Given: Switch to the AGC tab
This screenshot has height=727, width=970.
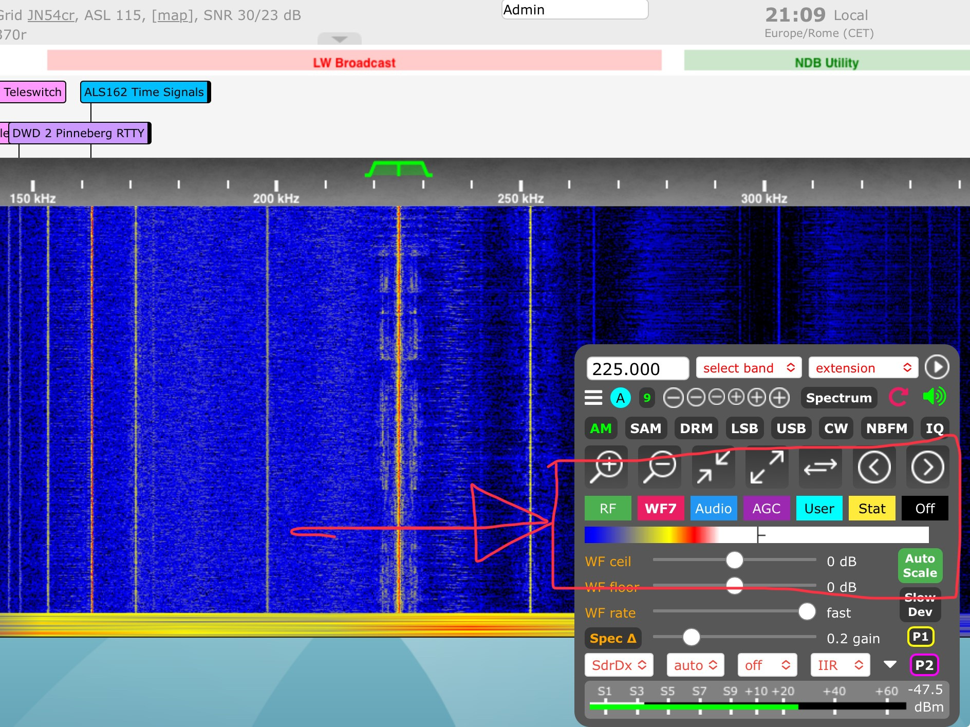Looking at the screenshot, I should 767,509.
